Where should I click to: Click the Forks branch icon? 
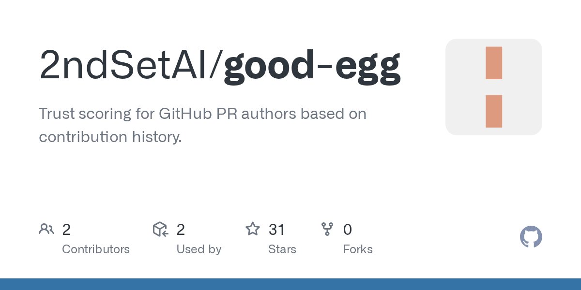point(327,229)
